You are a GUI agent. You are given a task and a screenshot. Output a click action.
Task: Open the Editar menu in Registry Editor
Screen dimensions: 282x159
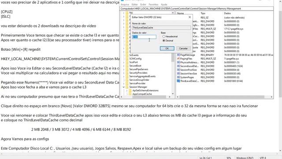point(134,4)
